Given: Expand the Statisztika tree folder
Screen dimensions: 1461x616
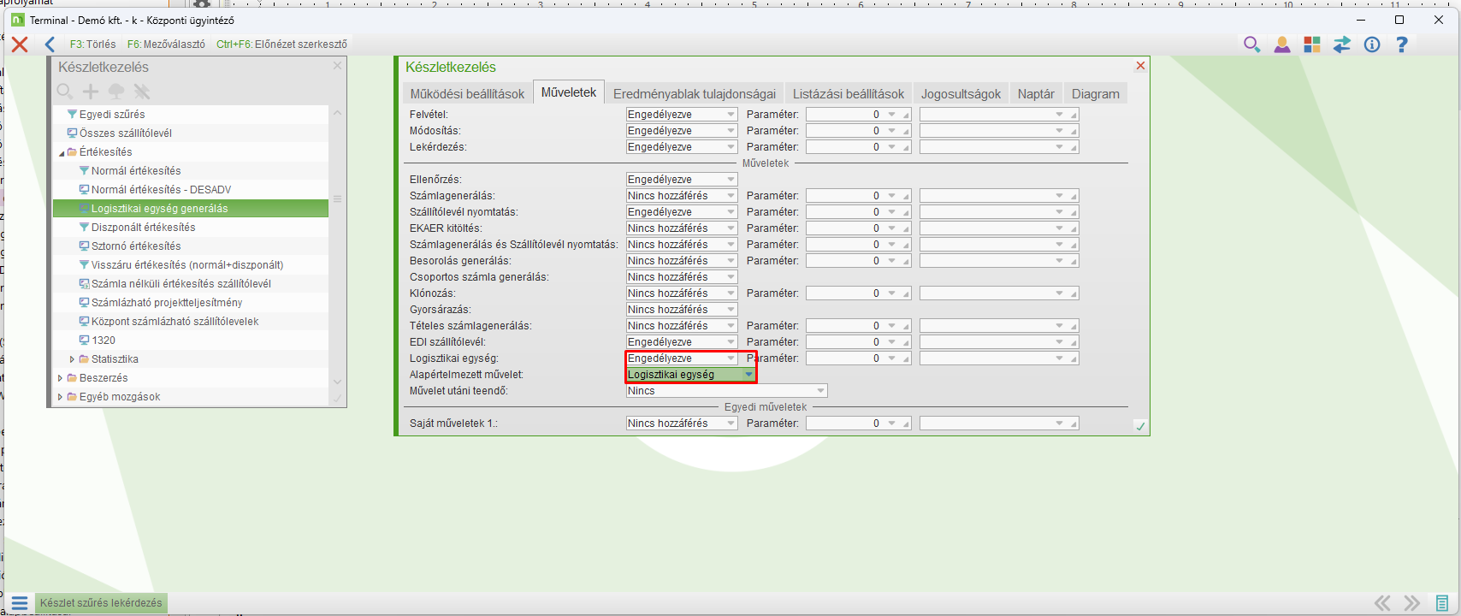Looking at the screenshot, I should point(72,359).
